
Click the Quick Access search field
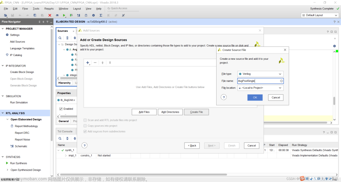(123, 8)
